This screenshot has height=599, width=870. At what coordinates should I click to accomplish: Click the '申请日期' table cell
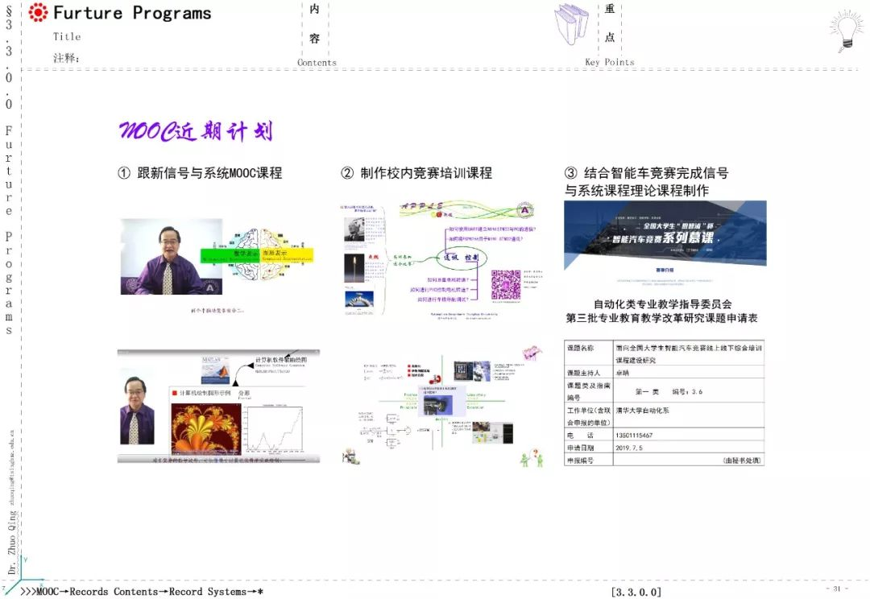click(x=589, y=448)
